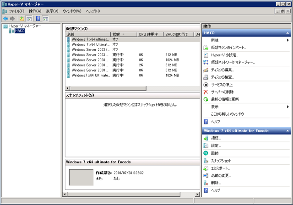Viewport: 293px width, 205px height.
Task: Click the green 起動 power icon
Action: point(206,153)
